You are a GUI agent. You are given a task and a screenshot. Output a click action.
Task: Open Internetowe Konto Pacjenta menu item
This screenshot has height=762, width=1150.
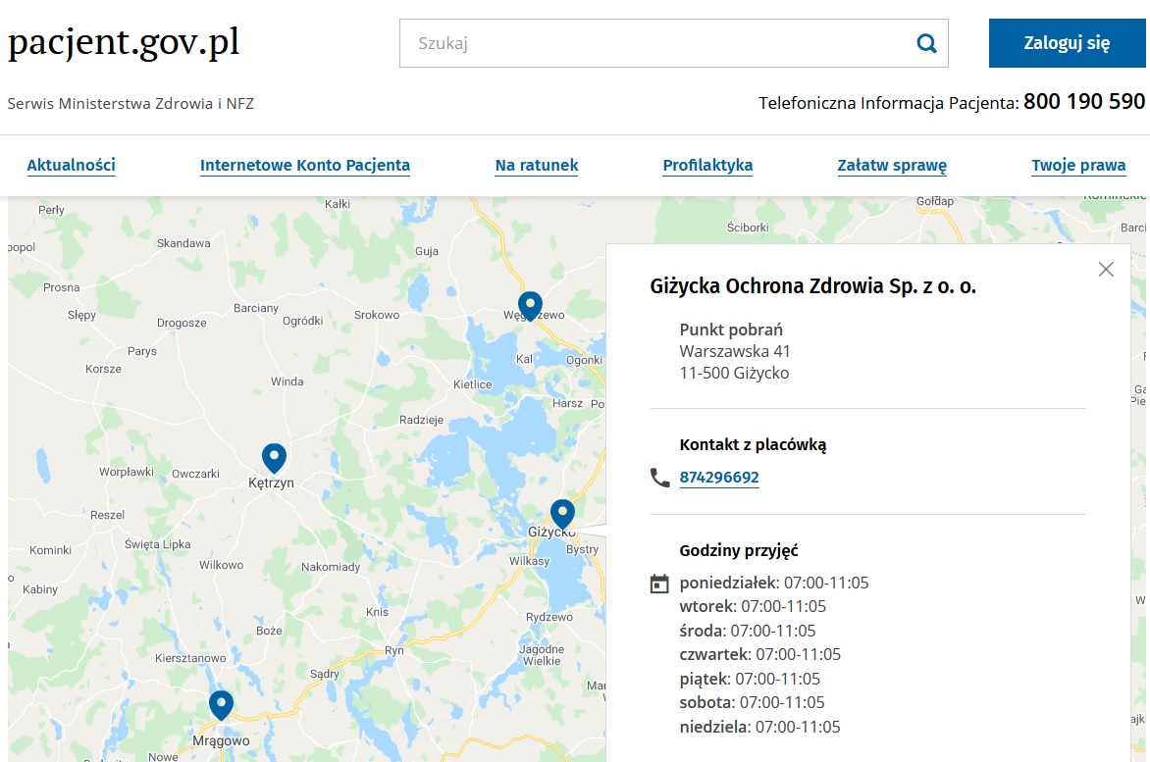305,165
